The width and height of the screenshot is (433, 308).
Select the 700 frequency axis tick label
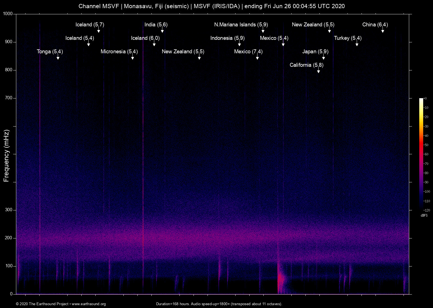coord(9,98)
